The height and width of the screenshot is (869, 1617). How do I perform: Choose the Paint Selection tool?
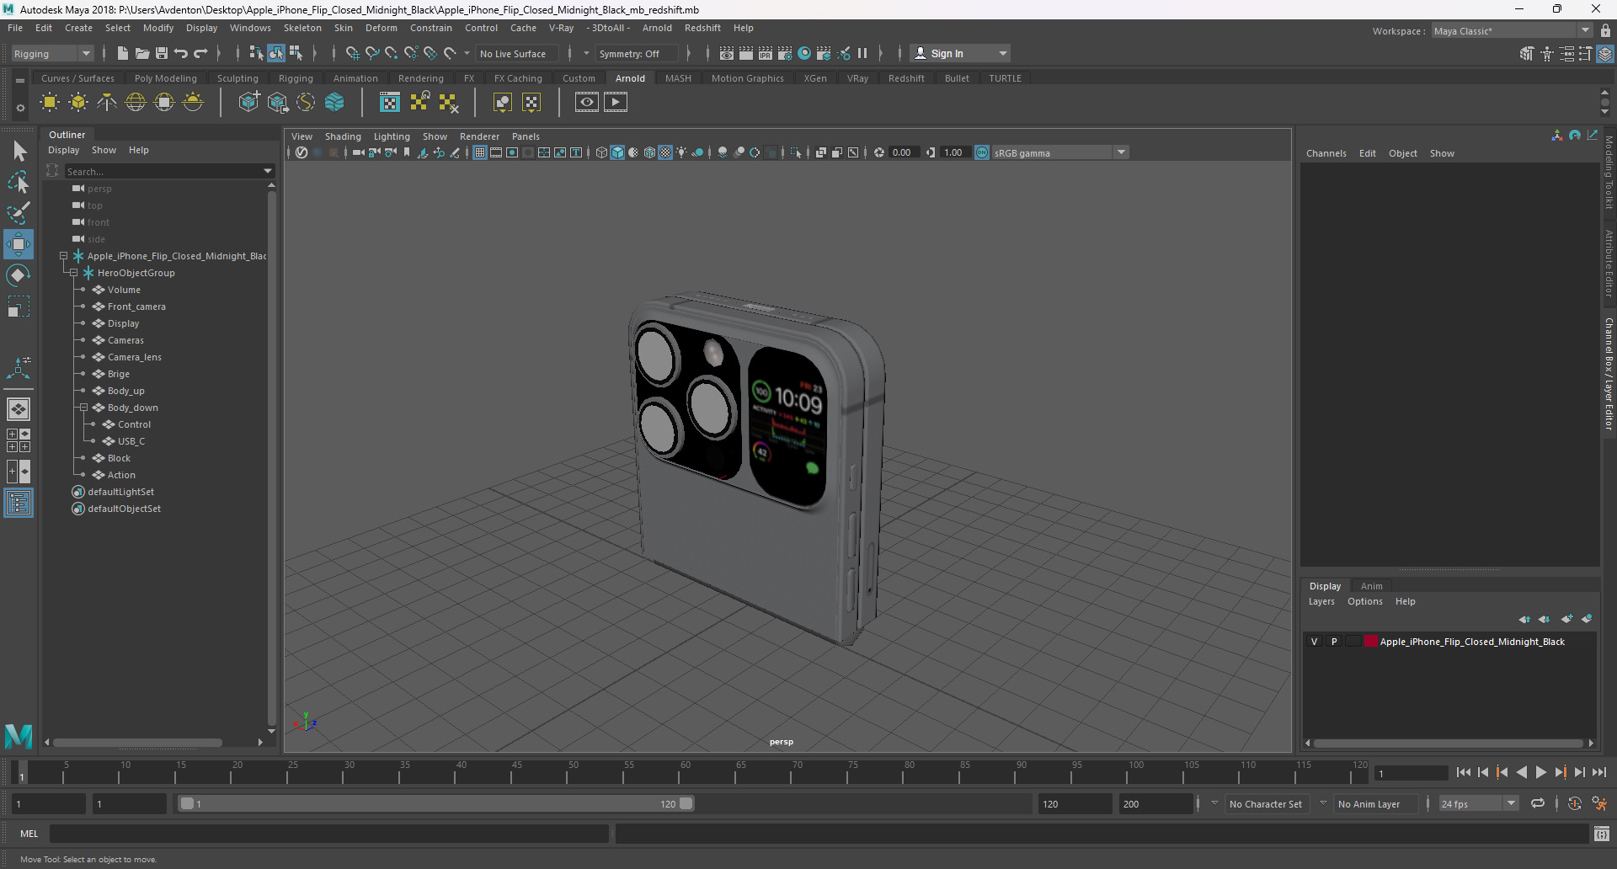tap(19, 212)
